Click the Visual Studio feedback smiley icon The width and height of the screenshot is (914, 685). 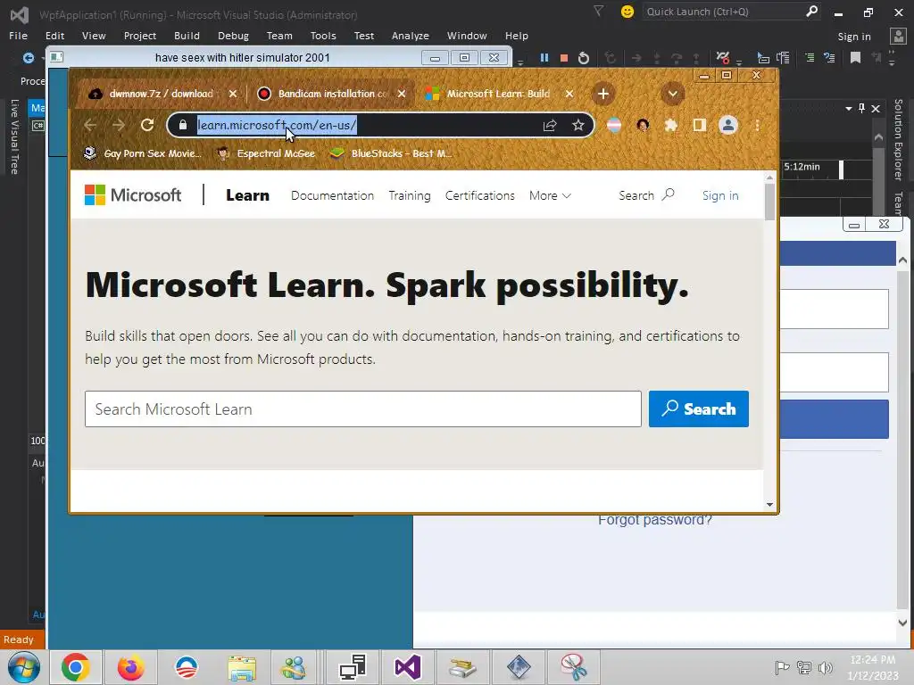(x=627, y=12)
